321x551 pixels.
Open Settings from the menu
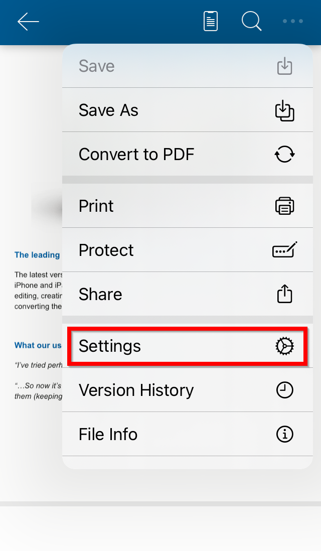(x=188, y=346)
